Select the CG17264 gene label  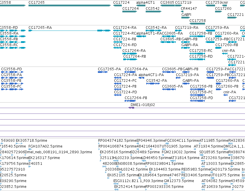pyautogui.click(x=130, y=8)
